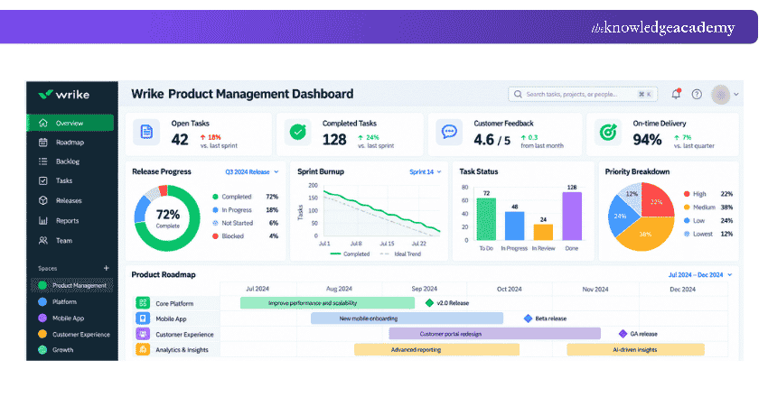This screenshot has width=768, height=406.
Task: Click the On-time Delivery target icon
Action: [x=608, y=132]
